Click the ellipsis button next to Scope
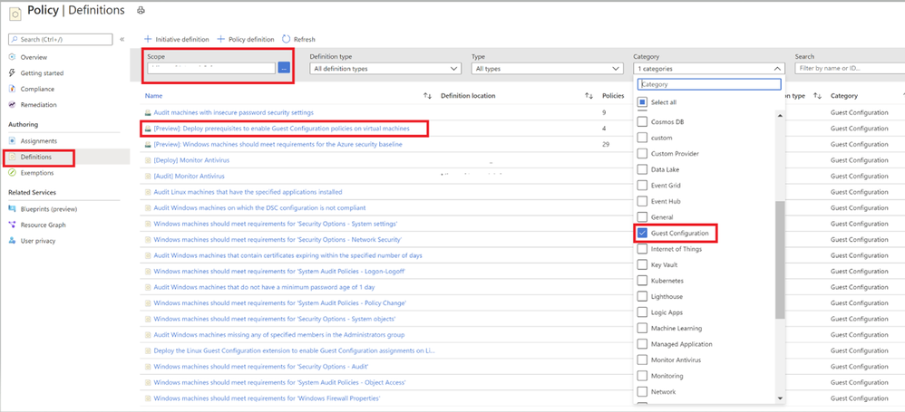The width and height of the screenshot is (905, 412). 284,68
